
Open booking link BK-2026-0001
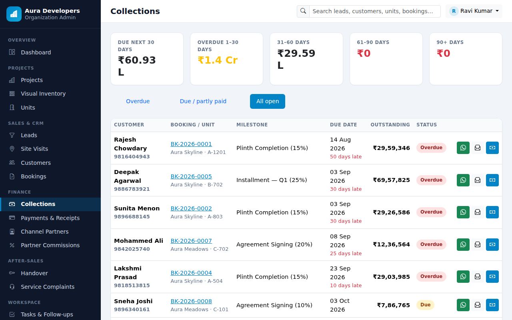point(191,144)
